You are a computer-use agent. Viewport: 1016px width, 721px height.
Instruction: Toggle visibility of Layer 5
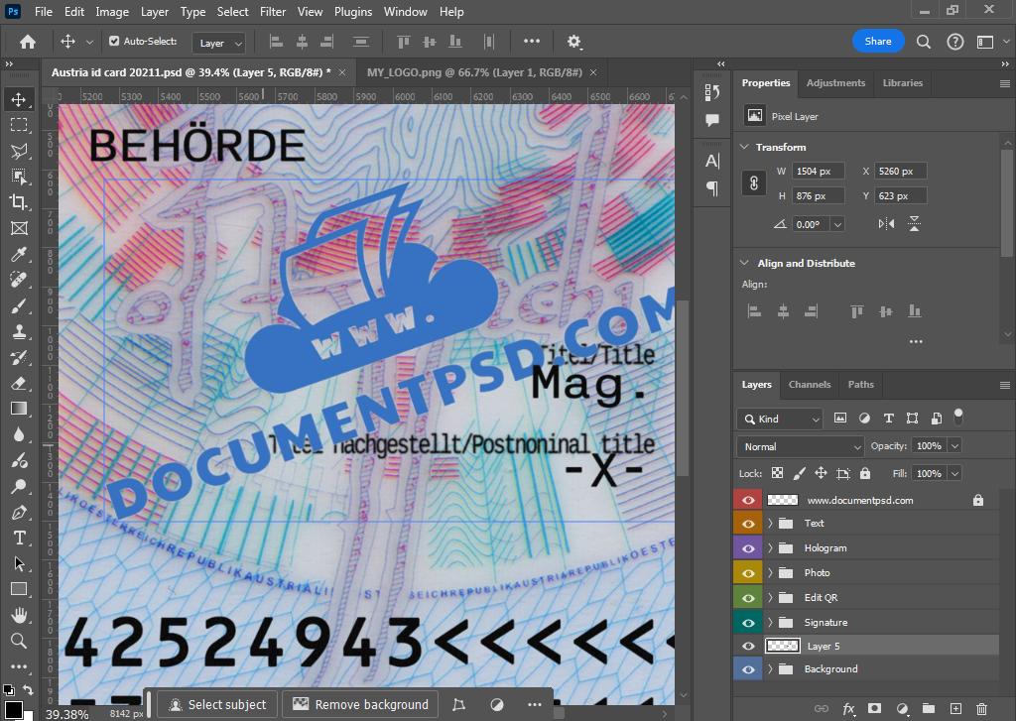point(748,646)
